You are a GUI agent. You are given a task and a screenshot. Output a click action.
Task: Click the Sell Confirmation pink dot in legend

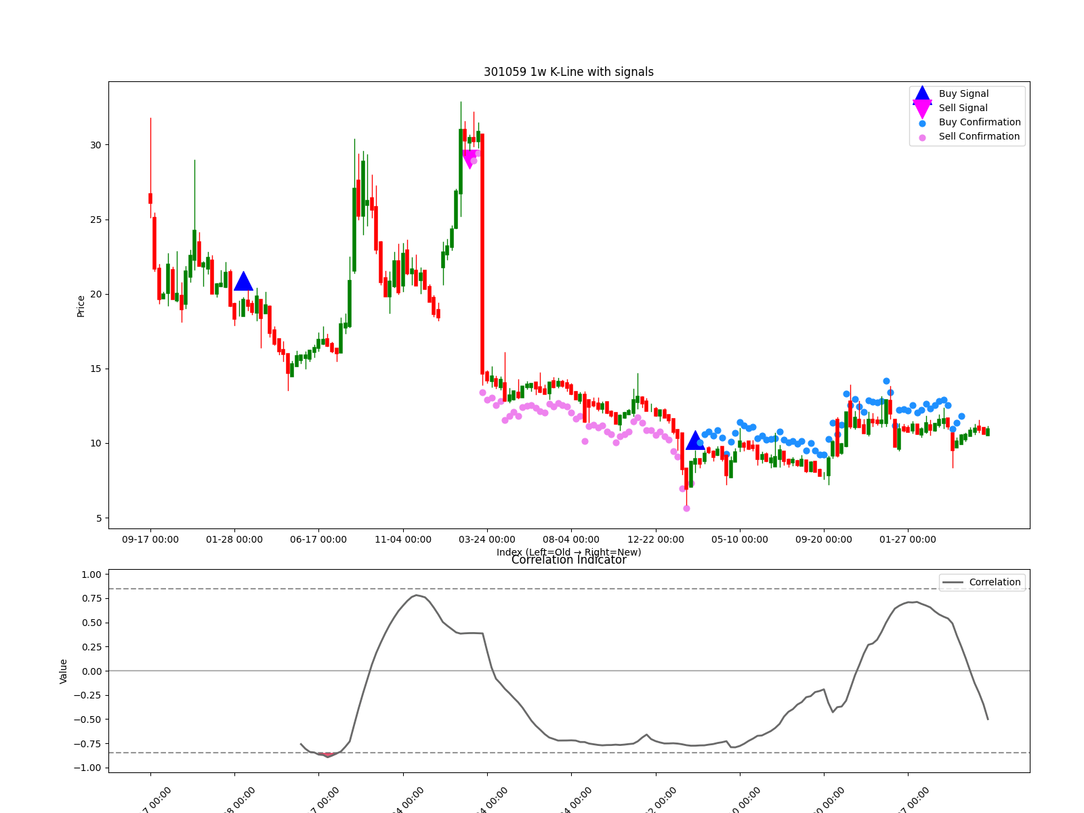[922, 138]
